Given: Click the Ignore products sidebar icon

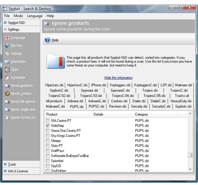Looking at the screenshot, I should 7,85.
